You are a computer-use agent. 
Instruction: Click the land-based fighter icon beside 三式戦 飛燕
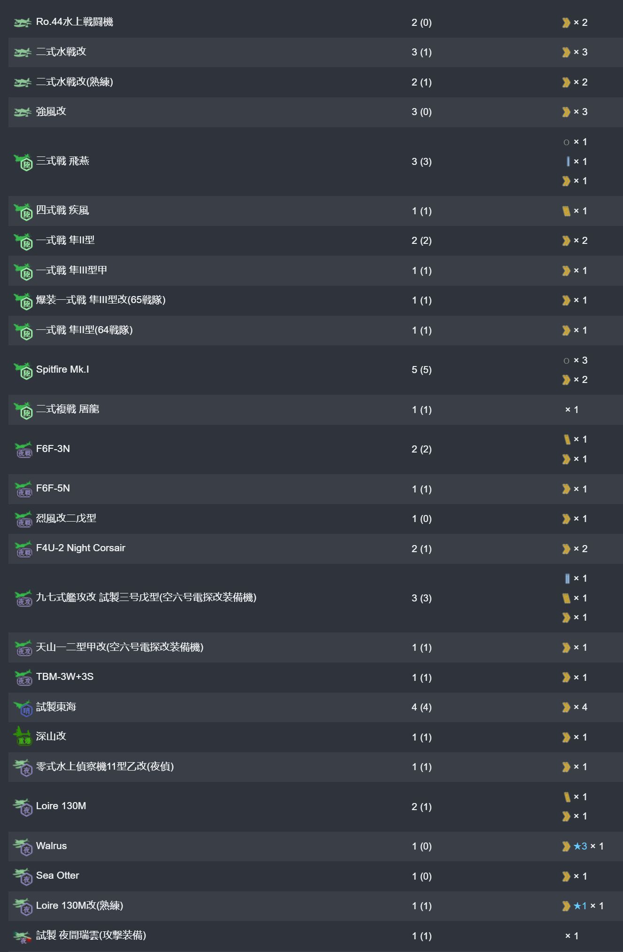[x=23, y=162]
